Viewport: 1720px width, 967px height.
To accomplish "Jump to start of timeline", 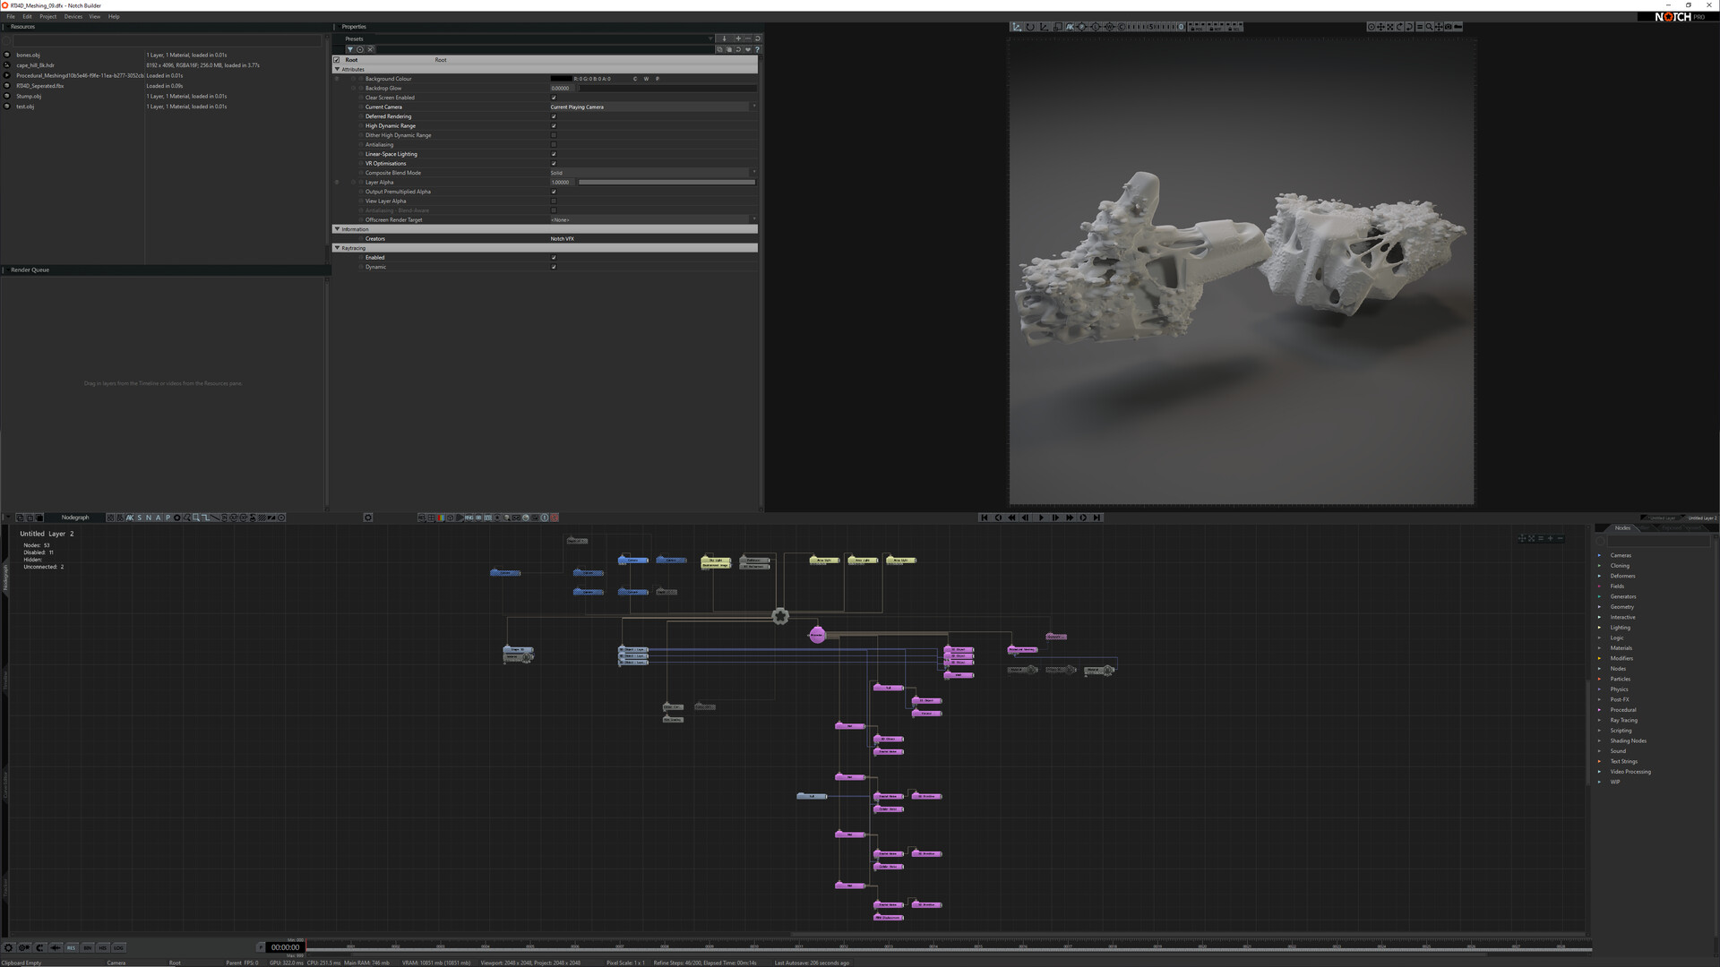I will coord(985,518).
